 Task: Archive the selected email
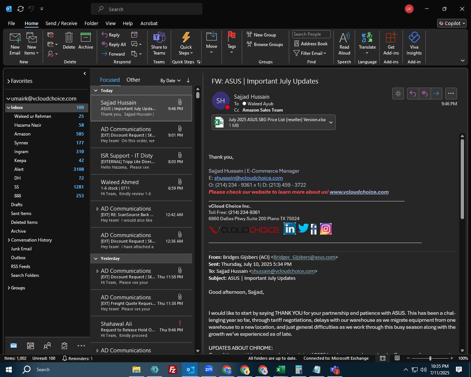click(x=86, y=40)
